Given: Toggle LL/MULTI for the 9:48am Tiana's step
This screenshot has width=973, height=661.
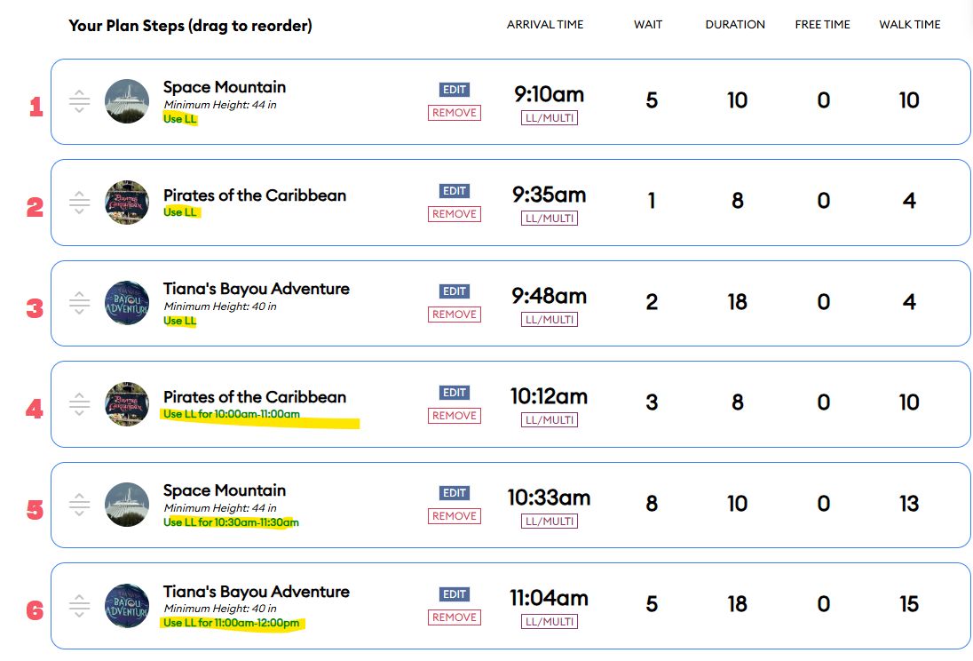Looking at the screenshot, I should [549, 320].
